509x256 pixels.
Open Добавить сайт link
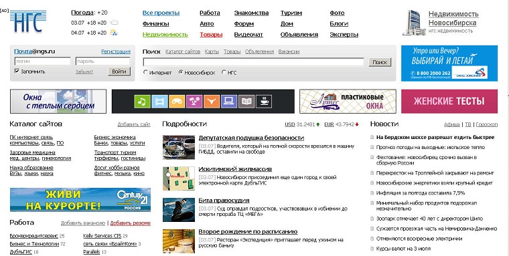point(134,124)
